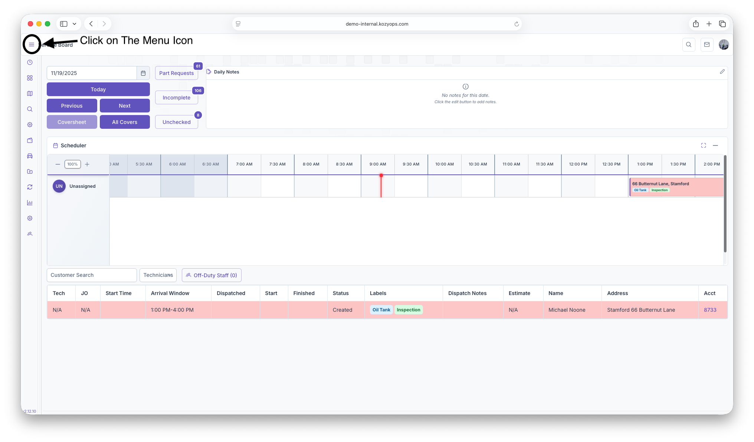Open the bar chart reports icon

click(x=30, y=203)
